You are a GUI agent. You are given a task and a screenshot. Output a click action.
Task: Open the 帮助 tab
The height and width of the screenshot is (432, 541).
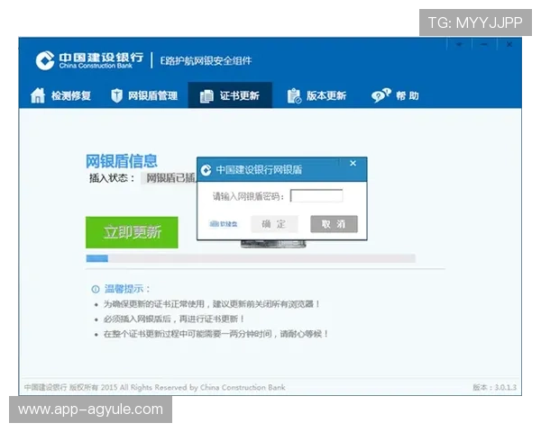396,95
